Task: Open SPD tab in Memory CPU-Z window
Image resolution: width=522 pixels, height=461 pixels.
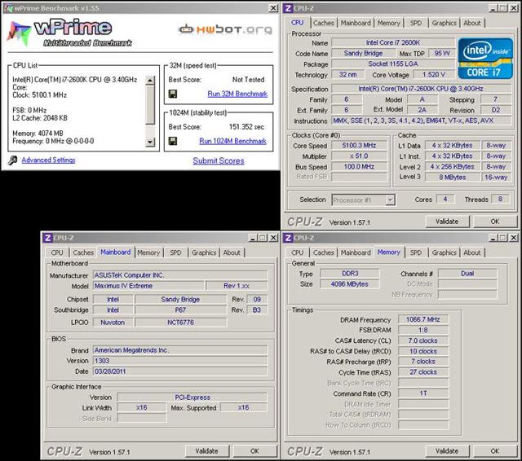Action: 416,252
